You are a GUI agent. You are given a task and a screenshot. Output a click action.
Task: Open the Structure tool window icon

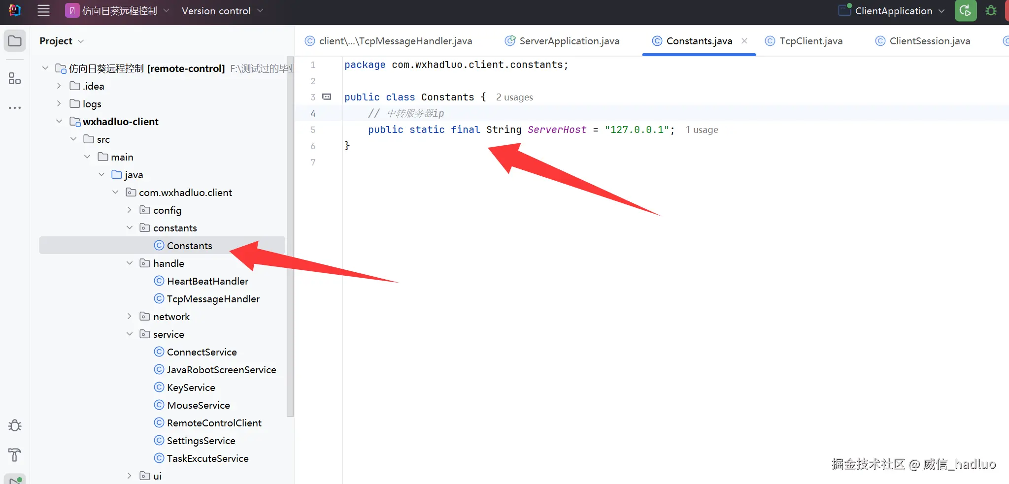pyautogui.click(x=15, y=78)
